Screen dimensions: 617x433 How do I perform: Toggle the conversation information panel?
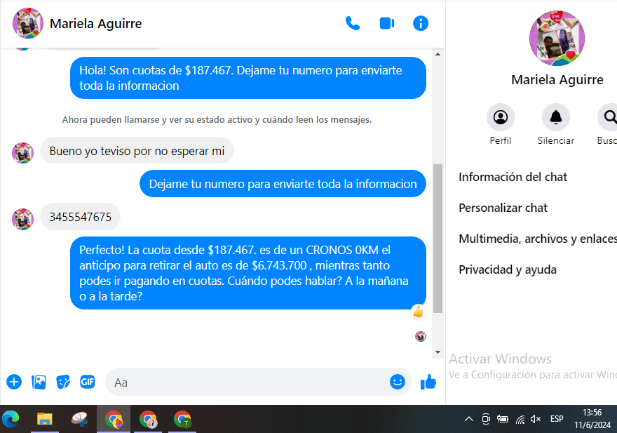coord(421,23)
